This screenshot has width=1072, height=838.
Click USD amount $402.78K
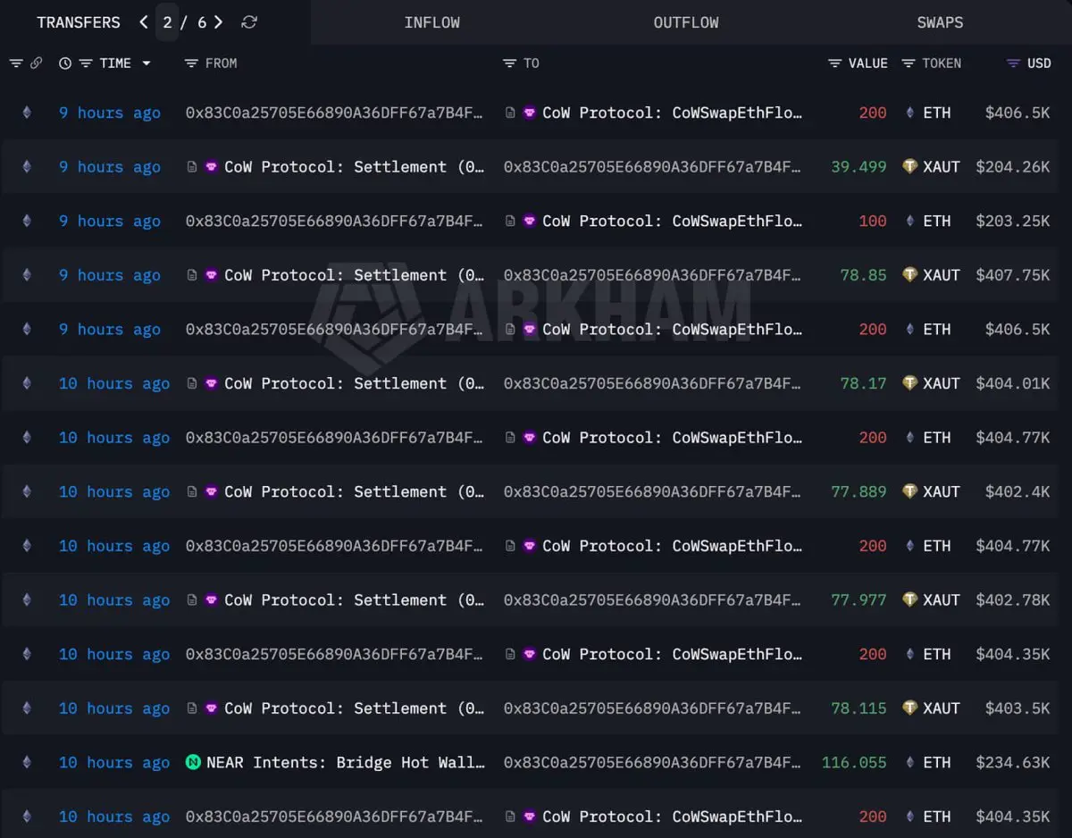[1013, 600]
